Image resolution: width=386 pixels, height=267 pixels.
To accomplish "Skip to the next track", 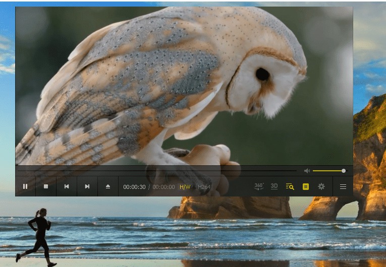I will [x=87, y=186].
